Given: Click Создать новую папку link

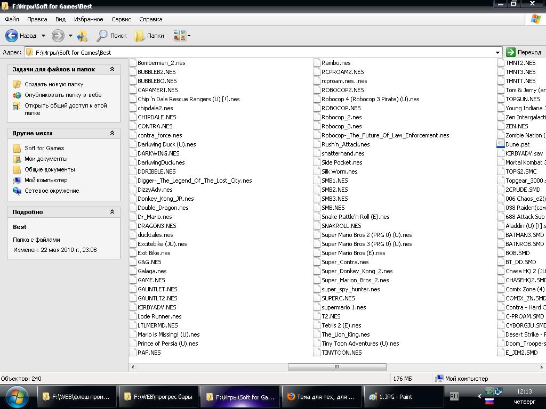Looking at the screenshot, I should click(x=54, y=84).
